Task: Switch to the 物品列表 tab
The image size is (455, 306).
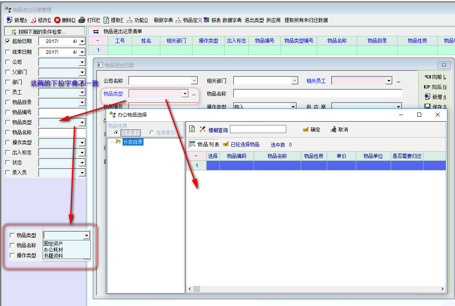Action: pos(204,144)
